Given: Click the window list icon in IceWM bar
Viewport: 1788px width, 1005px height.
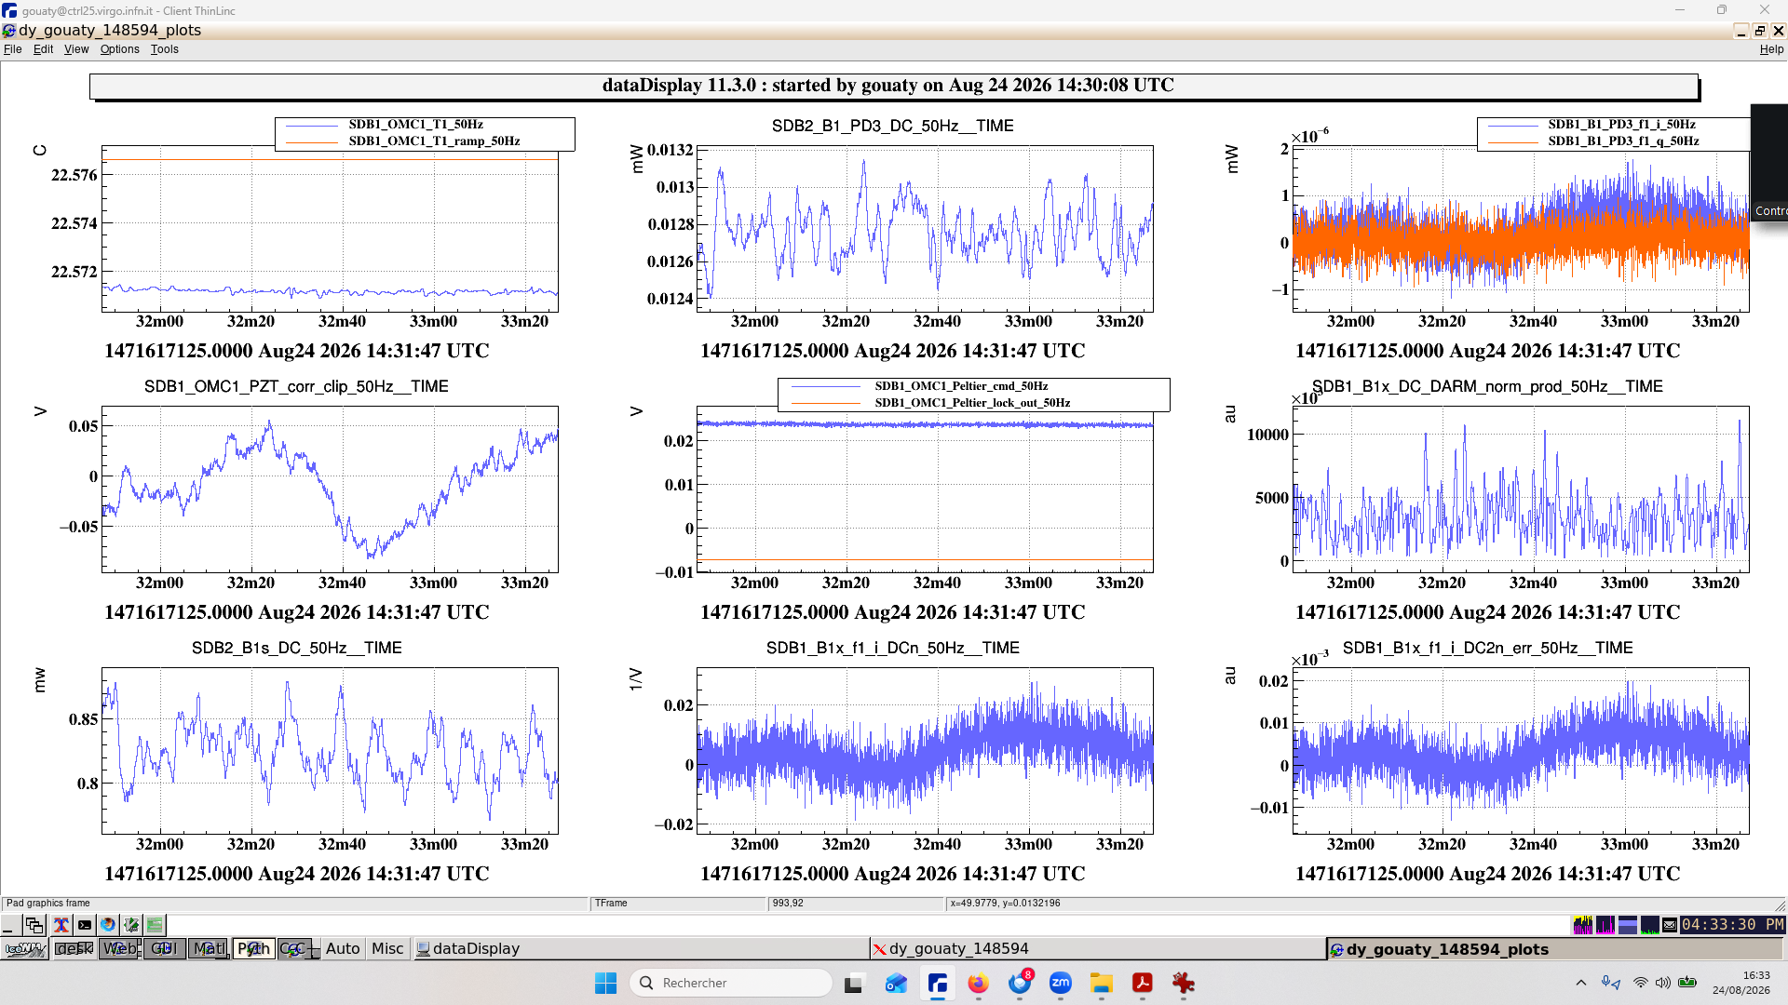Looking at the screenshot, I should pyautogui.click(x=34, y=925).
